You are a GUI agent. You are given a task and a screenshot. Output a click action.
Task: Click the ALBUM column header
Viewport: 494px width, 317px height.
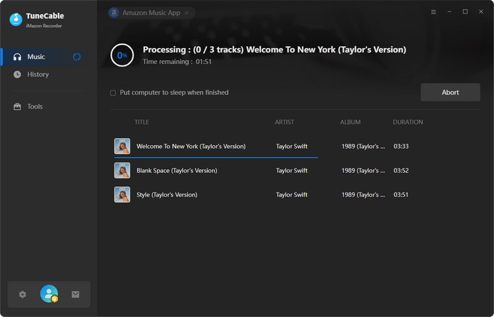[350, 122]
